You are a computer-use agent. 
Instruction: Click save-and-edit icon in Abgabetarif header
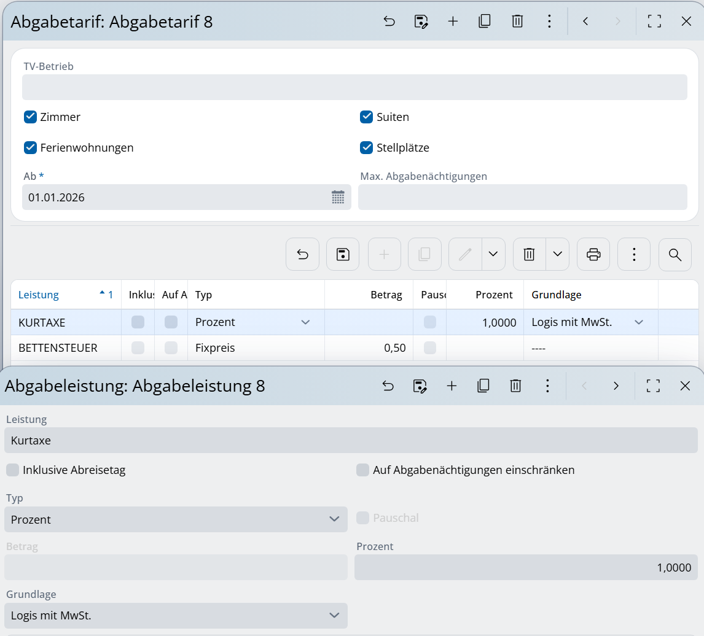coord(421,21)
